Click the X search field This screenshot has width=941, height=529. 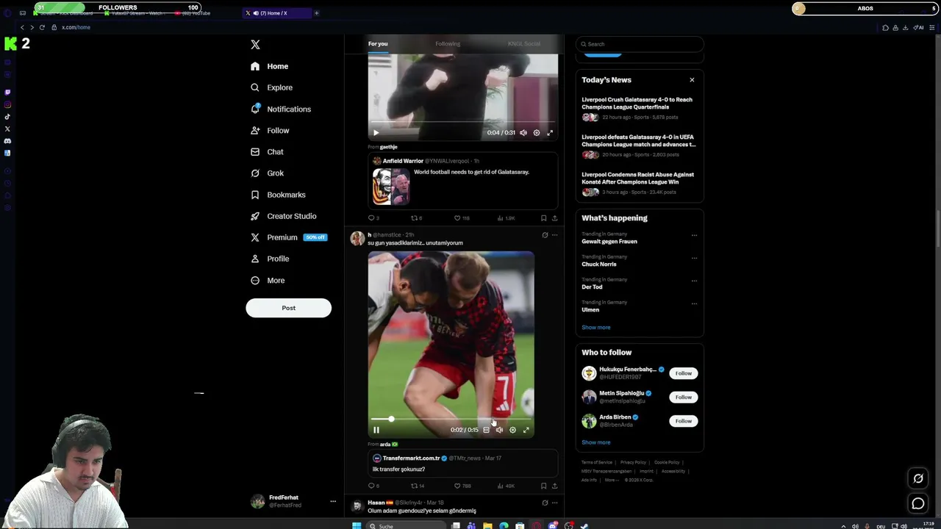pyautogui.click(x=640, y=44)
